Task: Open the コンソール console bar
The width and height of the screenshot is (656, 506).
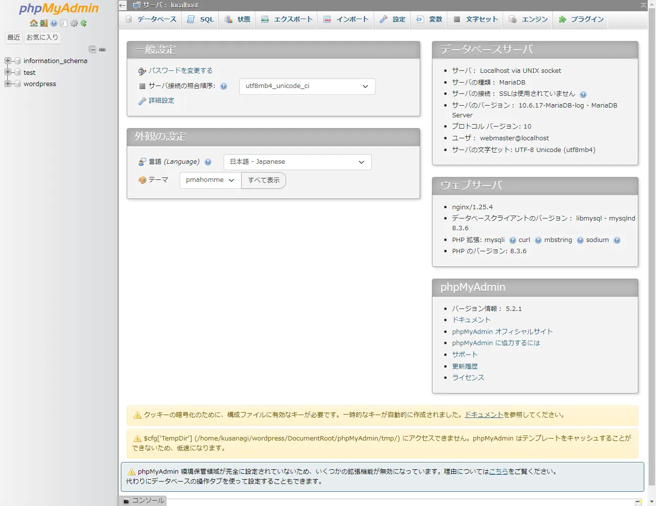Action: [143, 501]
